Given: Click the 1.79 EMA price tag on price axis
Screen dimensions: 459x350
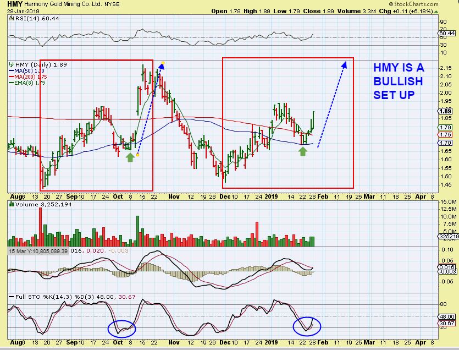Looking at the screenshot, I should click(x=445, y=127).
